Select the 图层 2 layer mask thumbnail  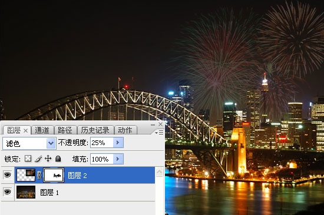54,175
